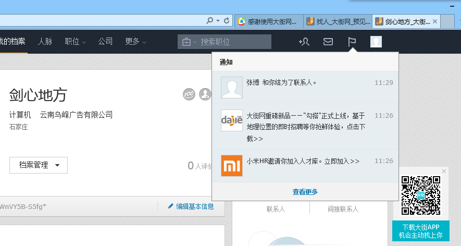The height and width of the screenshot is (246, 461).
Task: Open the 大街网重磅新品 notification
Action: tap(305, 127)
